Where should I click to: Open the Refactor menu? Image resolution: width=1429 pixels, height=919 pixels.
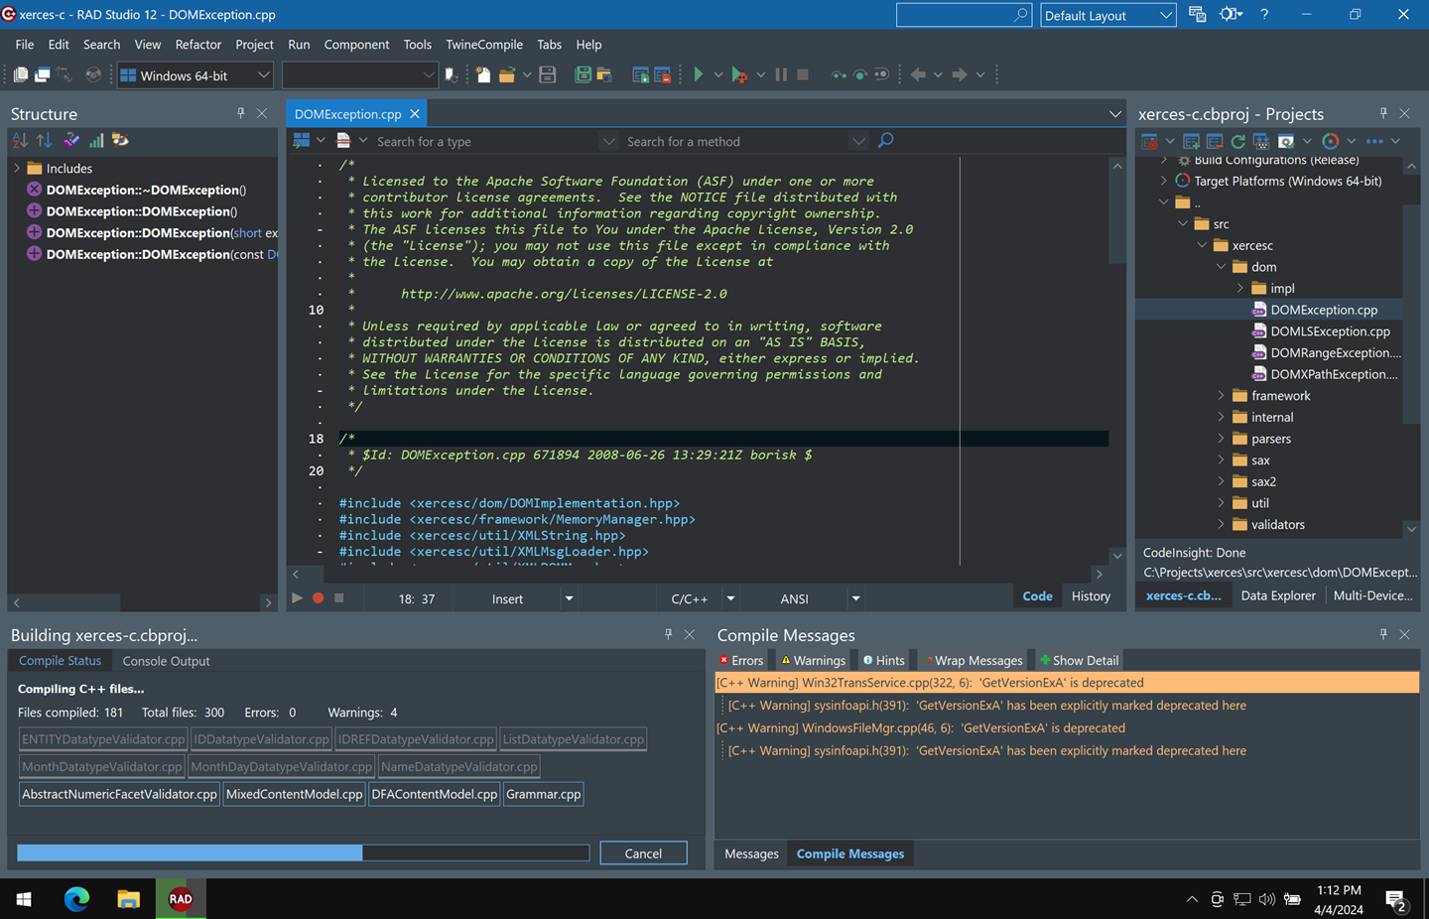tap(198, 45)
